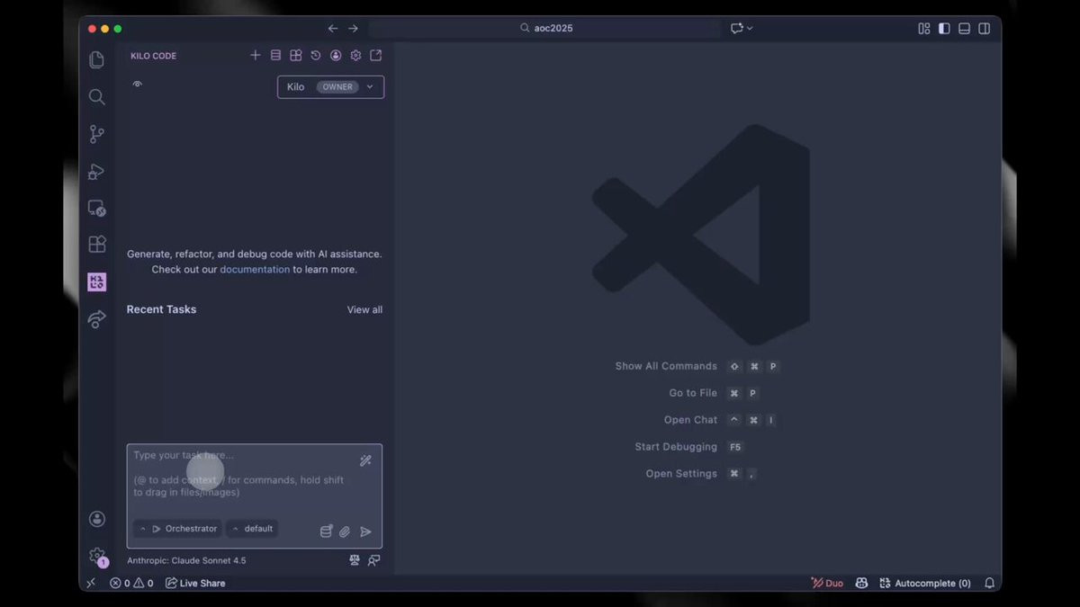The image size is (1080, 607).
Task: Click the KILO CODE panel title
Action: pos(153,56)
